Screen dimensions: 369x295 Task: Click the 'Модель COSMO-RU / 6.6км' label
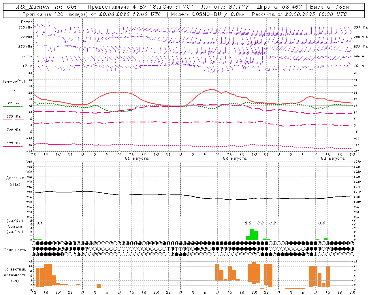point(208,14)
